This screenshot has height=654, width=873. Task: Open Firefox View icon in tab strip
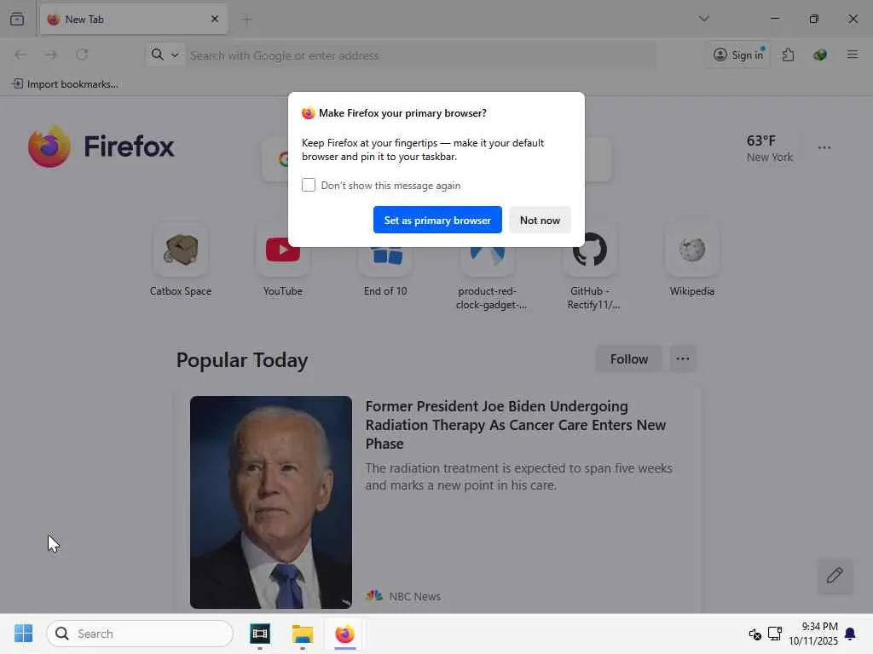pyautogui.click(x=17, y=19)
